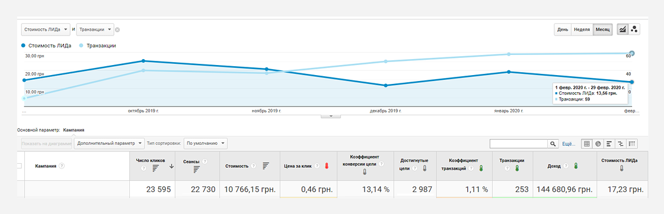Click the ноябрь 2019 г. axis label
The image size is (664, 214).
pyautogui.click(x=266, y=111)
